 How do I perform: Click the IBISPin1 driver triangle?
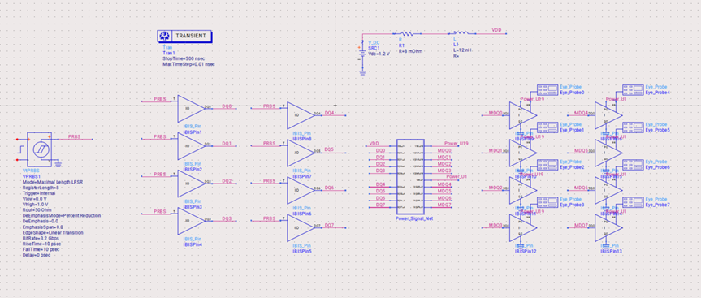coord(192,109)
